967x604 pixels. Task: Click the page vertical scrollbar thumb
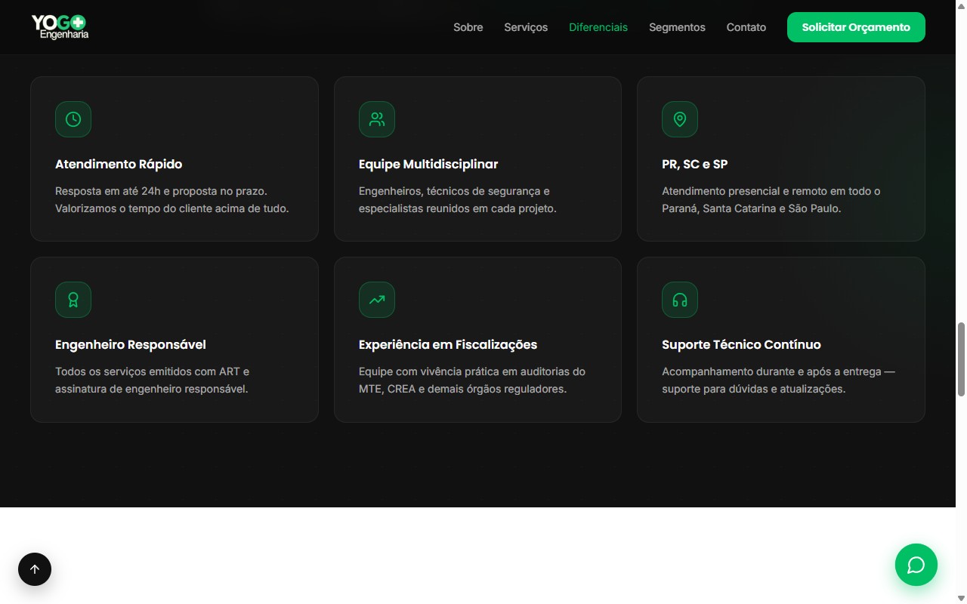click(x=961, y=359)
